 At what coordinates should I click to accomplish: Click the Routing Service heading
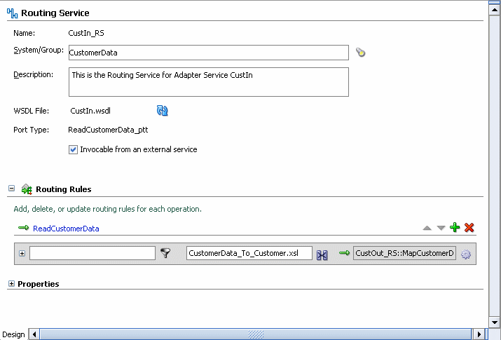point(55,13)
